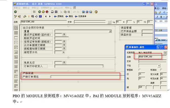Screen dimensions: 170x108
Task: Select the 最迟开证期限(签约后) label element
Action: 38,35
